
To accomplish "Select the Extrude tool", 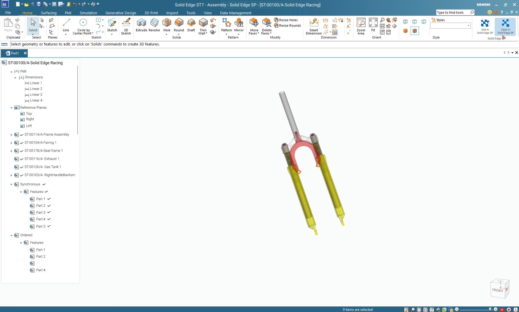I will click(141, 25).
